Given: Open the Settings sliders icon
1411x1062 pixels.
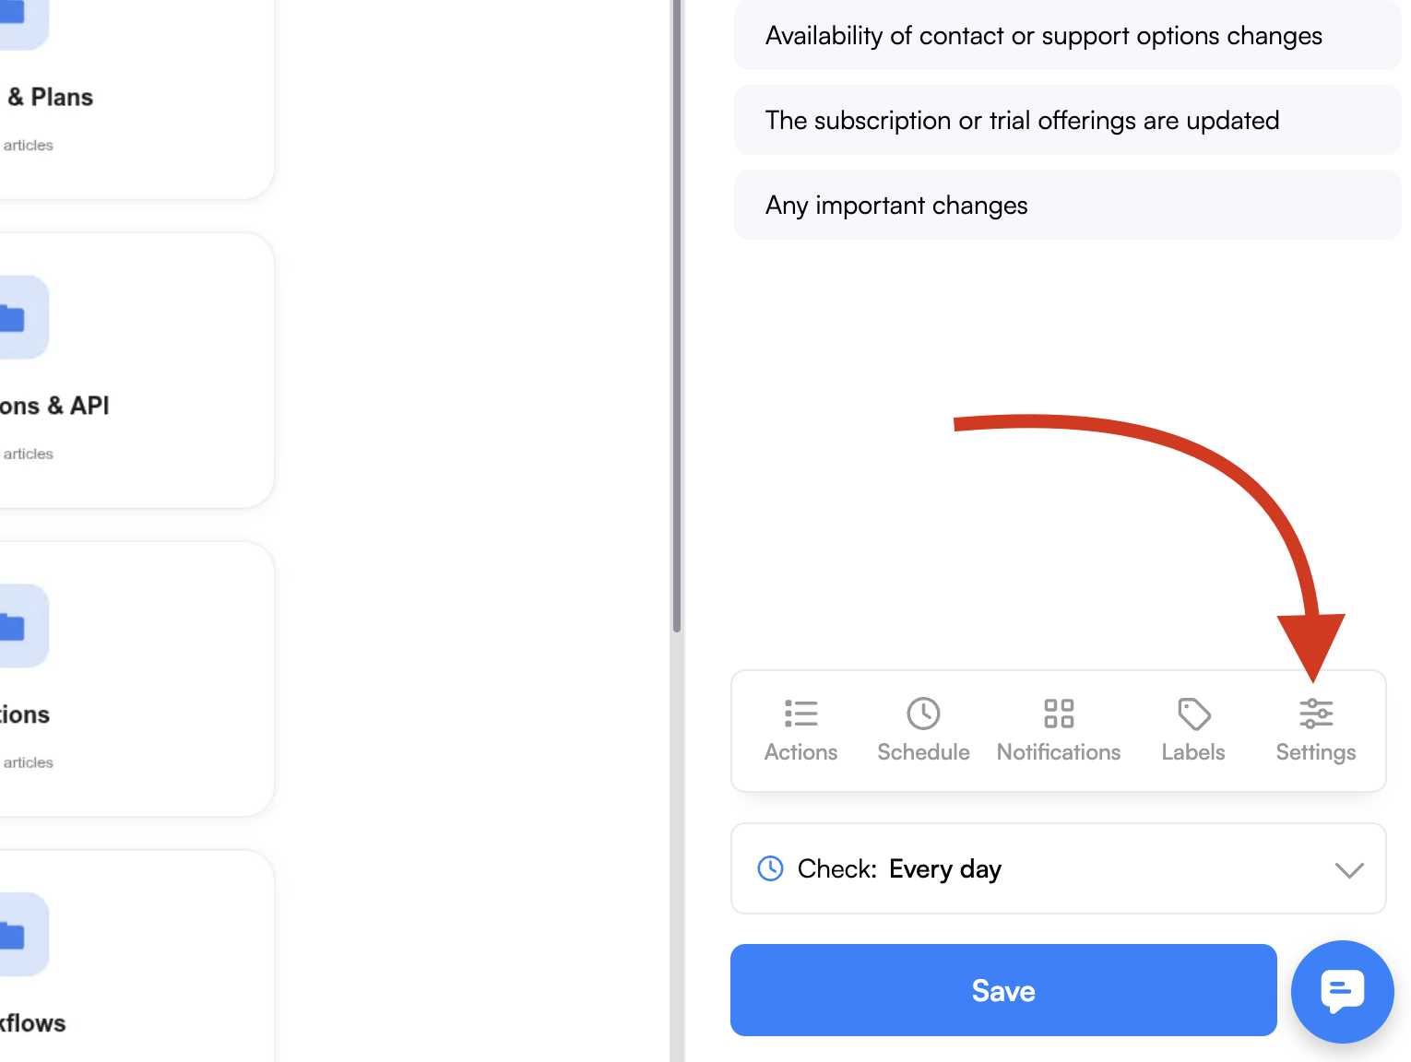Looking at the screenshot, I should click(x=1316, y=714).
